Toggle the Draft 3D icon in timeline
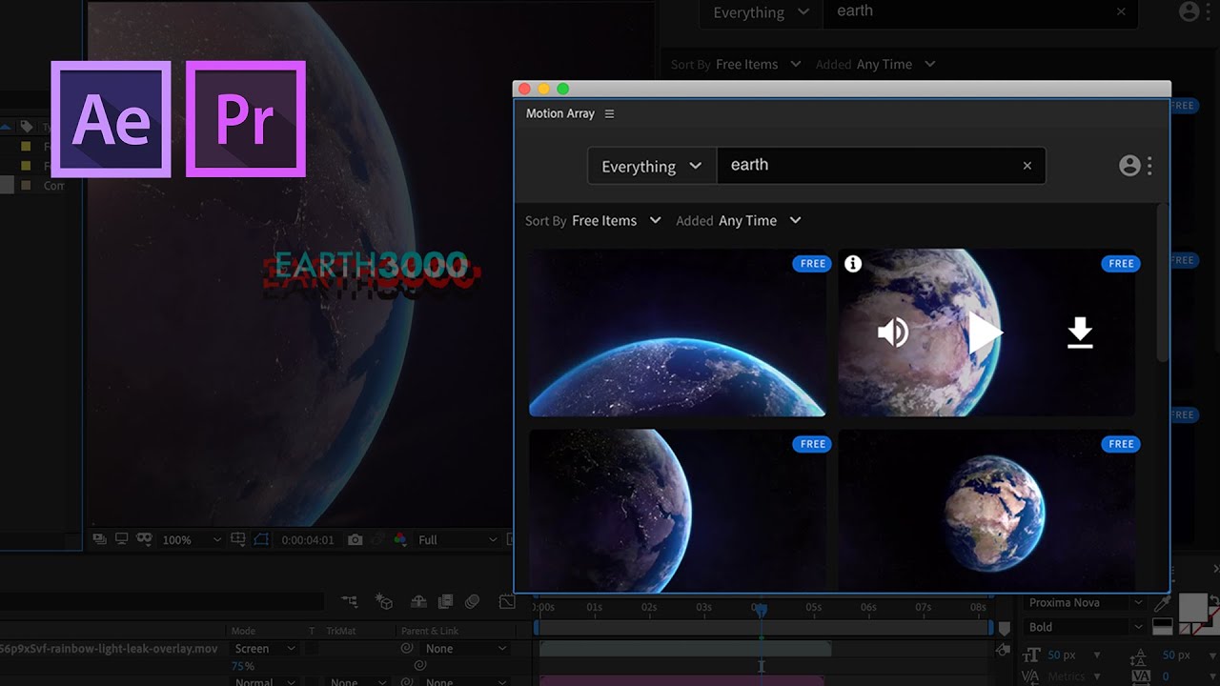This screenshot has width=1220, height=686. tap(384, 601)
